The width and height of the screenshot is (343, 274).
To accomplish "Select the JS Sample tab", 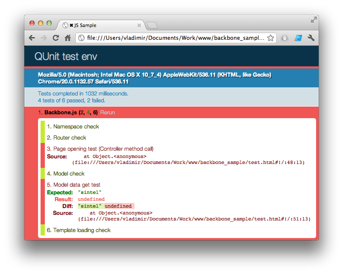I will 101,25.
